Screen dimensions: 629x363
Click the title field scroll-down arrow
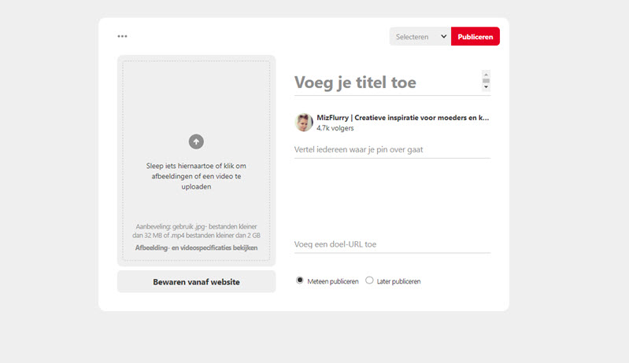click(x=486, y=87)
